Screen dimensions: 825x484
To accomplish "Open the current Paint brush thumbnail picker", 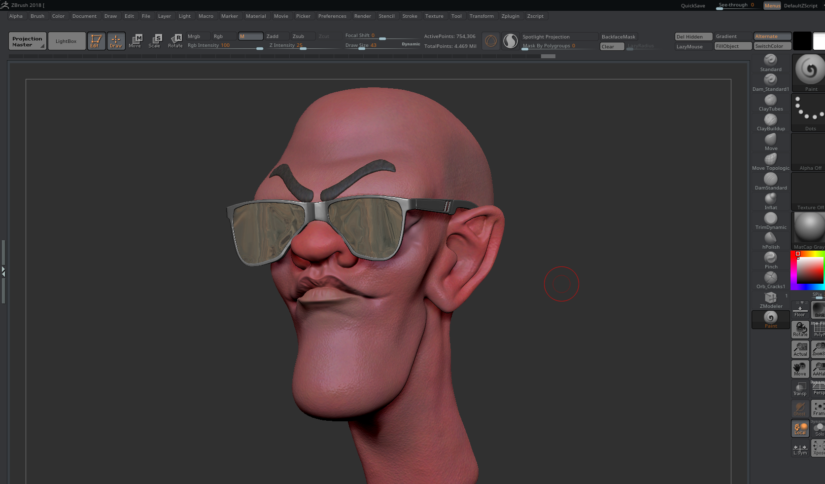I will pyautogui.click(x=809, y=73).
